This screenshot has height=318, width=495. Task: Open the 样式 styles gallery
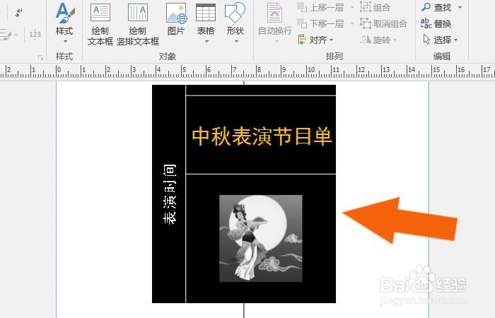tap(65, 21)
